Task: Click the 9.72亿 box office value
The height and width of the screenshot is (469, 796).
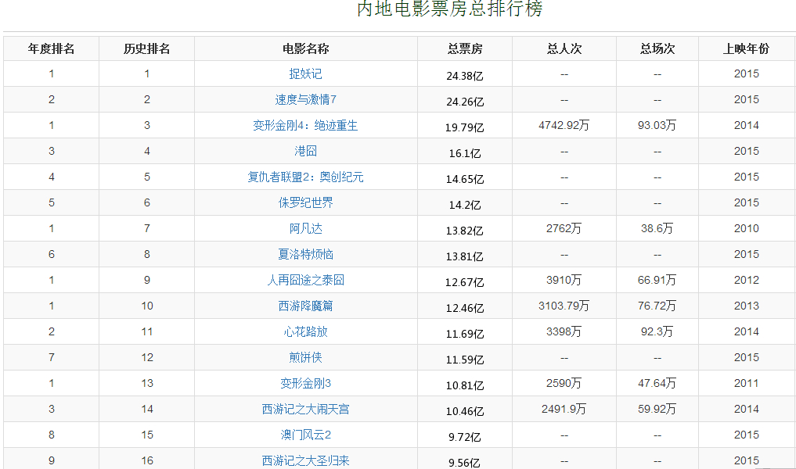Action: [465, 438]
